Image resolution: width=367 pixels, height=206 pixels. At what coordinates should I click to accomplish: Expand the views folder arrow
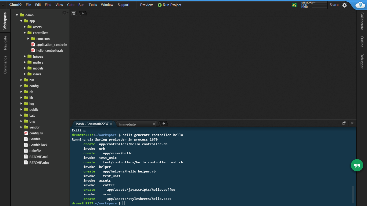[25, 74]
